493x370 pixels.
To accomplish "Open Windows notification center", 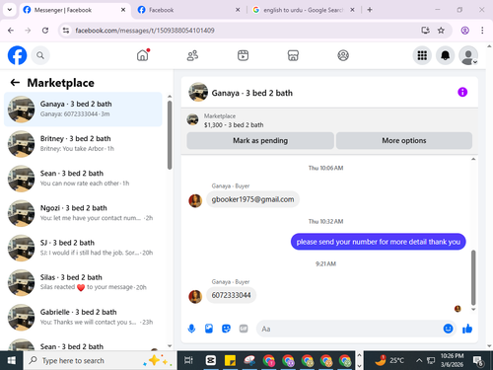I will pos(478,361).
